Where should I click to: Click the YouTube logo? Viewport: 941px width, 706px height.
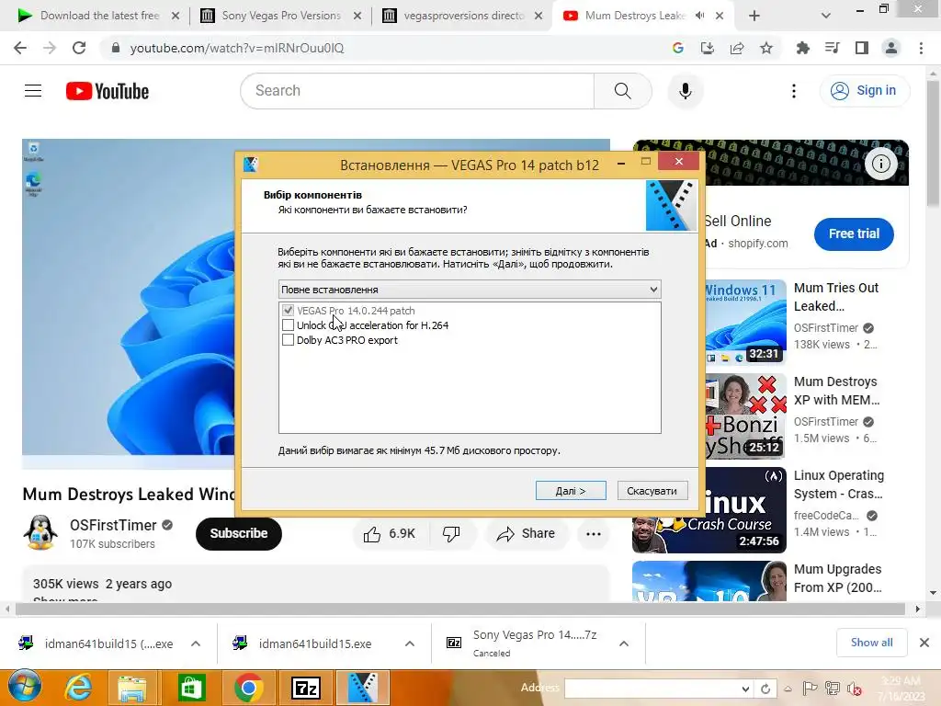pos(107,91)
